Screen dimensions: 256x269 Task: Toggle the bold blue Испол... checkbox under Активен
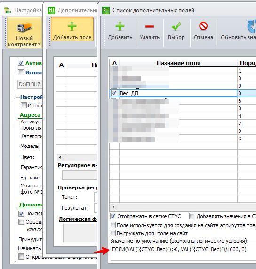(21, 72)
